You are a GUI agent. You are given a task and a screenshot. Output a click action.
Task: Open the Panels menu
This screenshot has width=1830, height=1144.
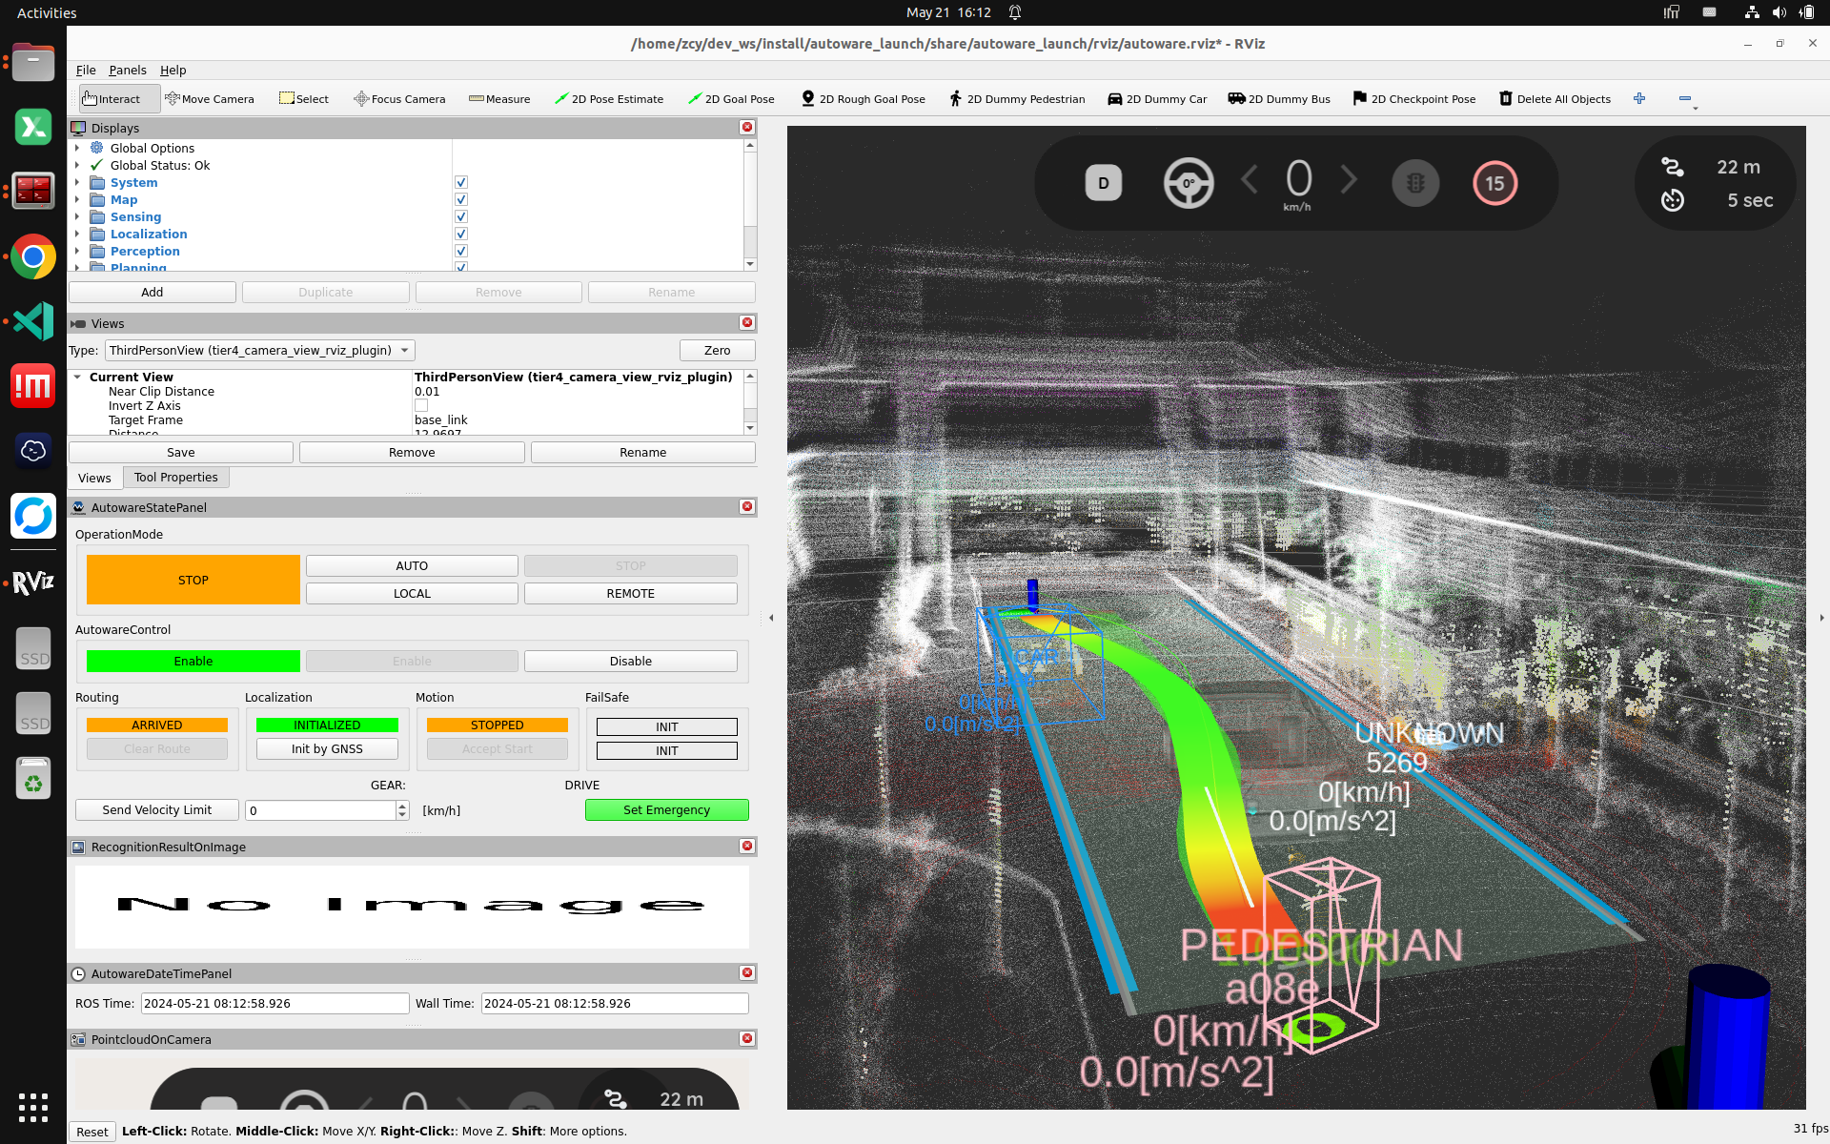click(127, 71)
